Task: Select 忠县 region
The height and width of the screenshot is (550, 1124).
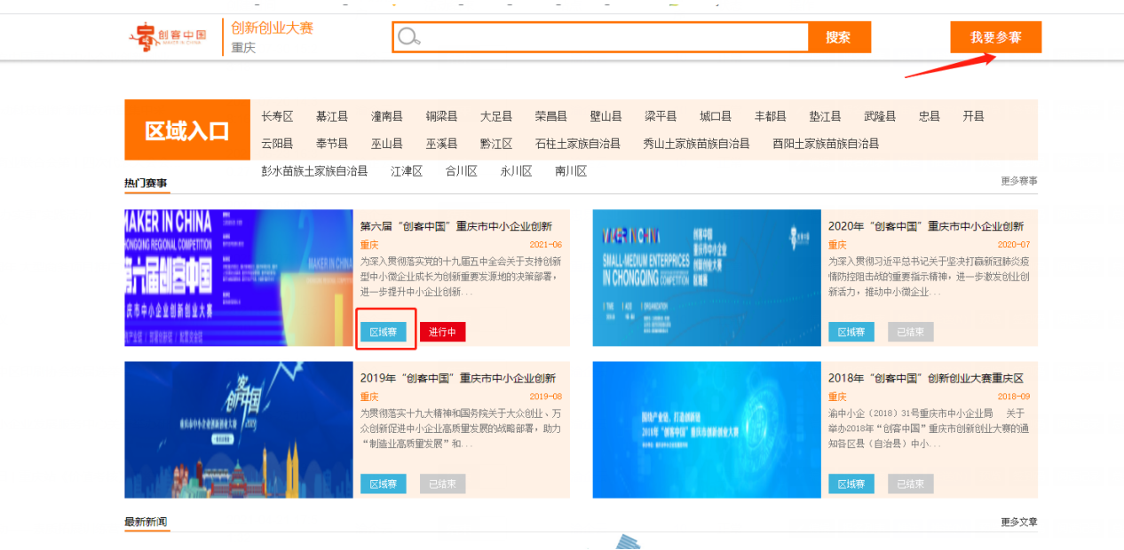Action: [x=930, y=116]
